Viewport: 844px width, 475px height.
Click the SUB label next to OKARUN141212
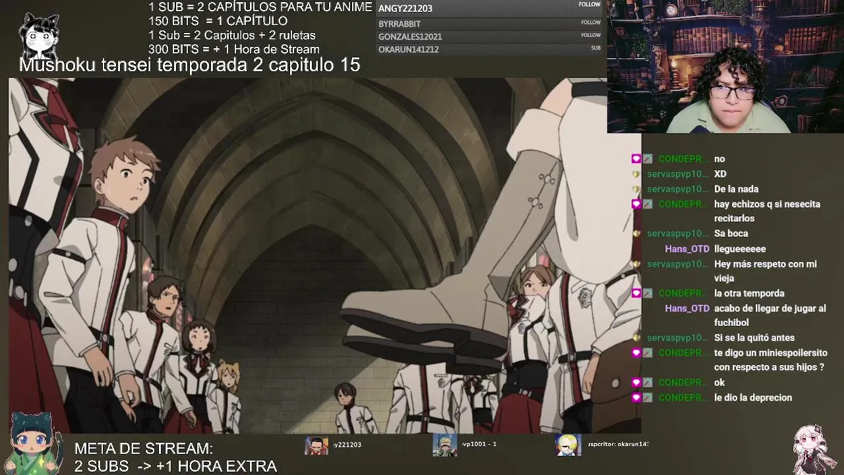(x=596, y=48)
